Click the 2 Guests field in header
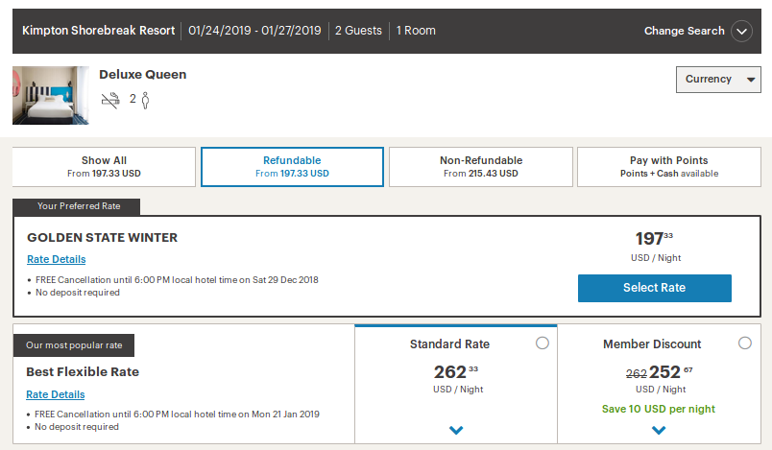This screenshot has height=450, width=772. [x=357, y=31]
